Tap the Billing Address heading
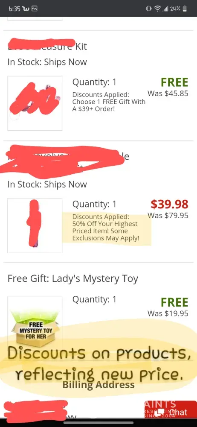197x427 pixels. [98, 385]
